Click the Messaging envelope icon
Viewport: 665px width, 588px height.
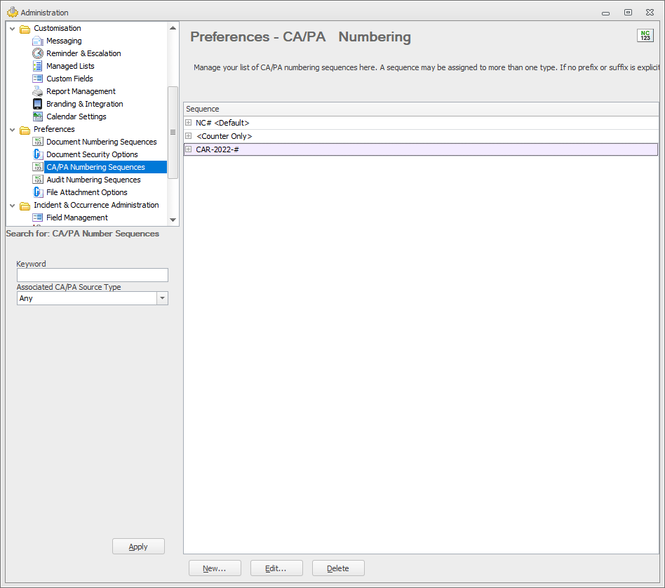38,41
